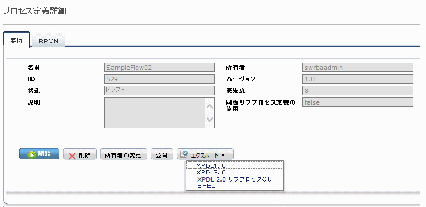Click the プロセス定義詳細 heading

34,12
